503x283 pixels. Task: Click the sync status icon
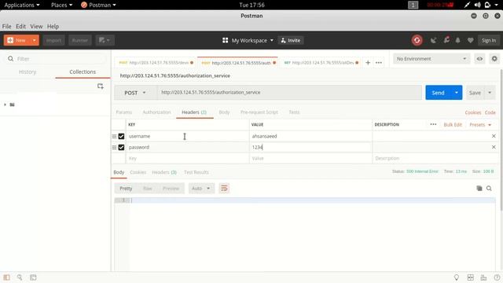point(417,40)
